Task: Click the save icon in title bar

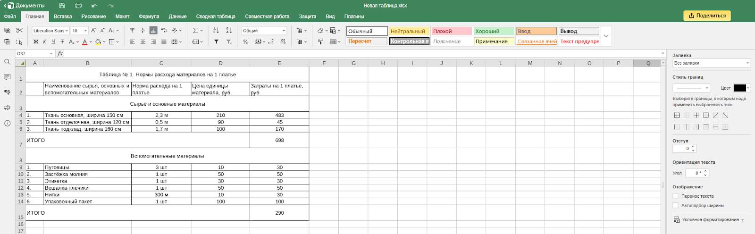Action: 62,6
